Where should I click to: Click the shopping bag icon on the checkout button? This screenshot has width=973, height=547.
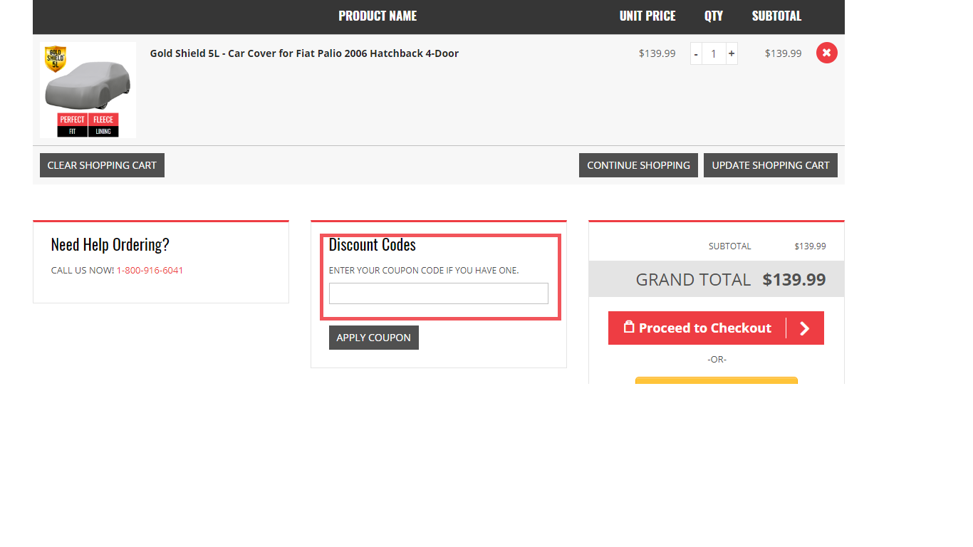point(629,327)
